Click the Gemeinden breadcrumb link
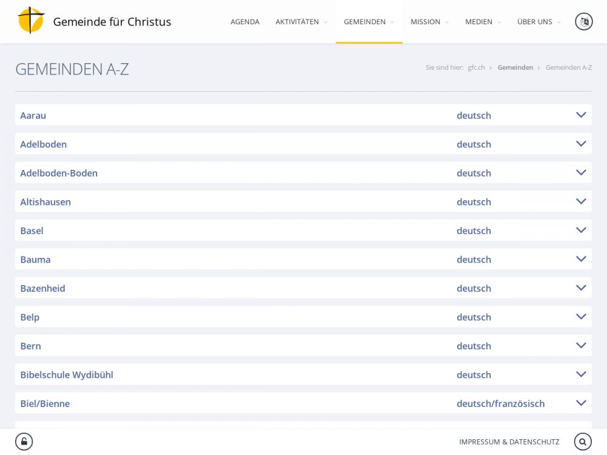This screenshot has height=455, width=607. point(515,68)
